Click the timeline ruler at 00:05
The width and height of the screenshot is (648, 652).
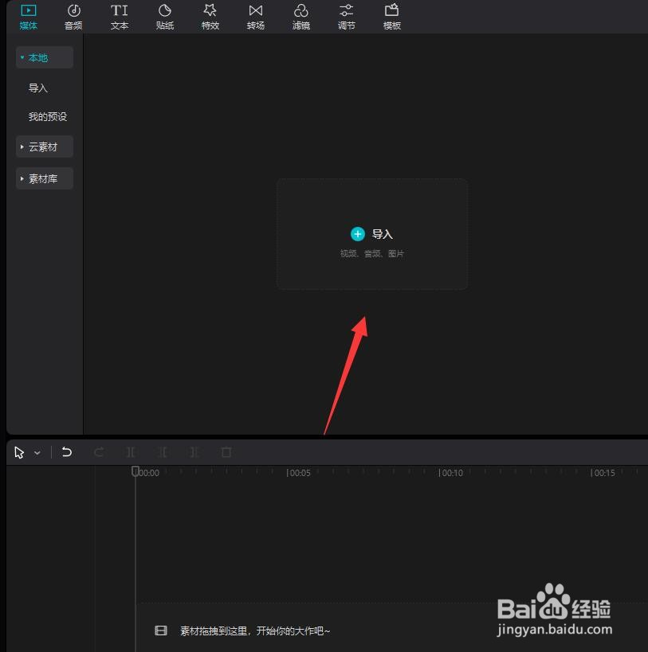tap(287, 471)
